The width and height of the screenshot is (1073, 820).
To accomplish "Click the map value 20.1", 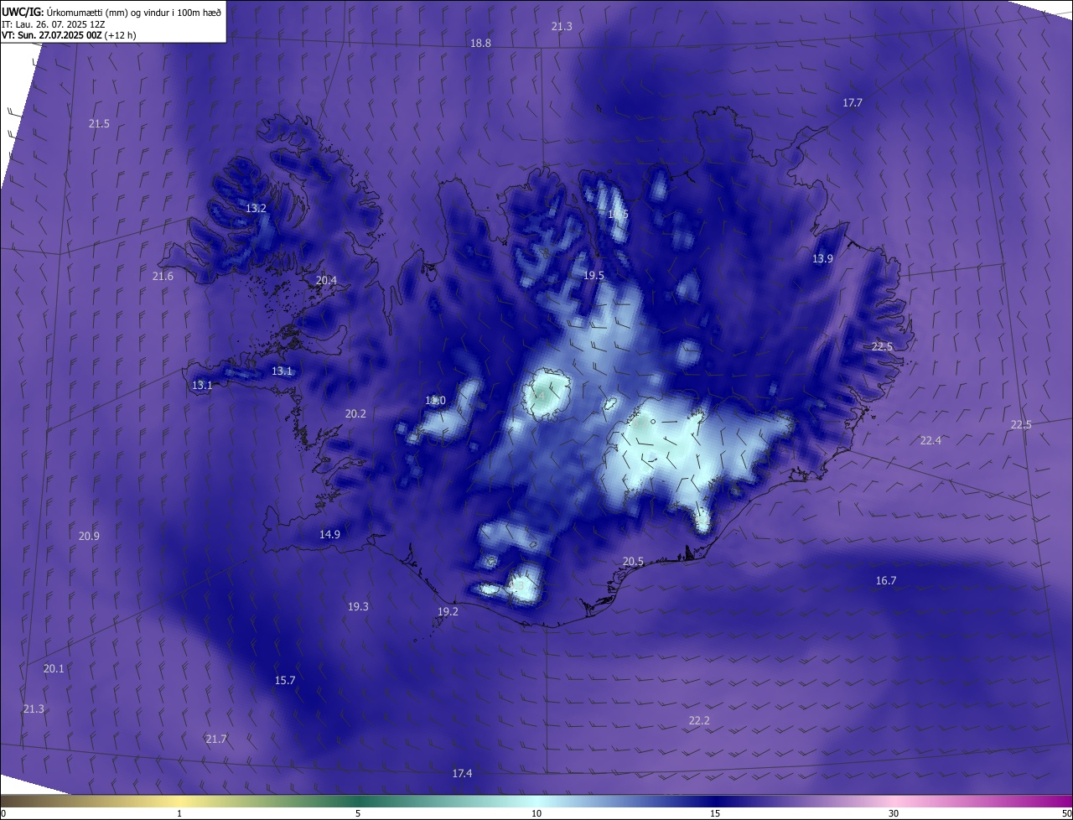I will point(54,668).
